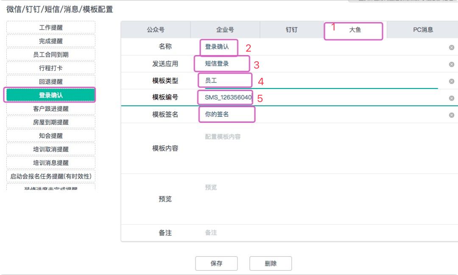
Task: Clear the 发送应用 field with its X icon
Action: 452,64
